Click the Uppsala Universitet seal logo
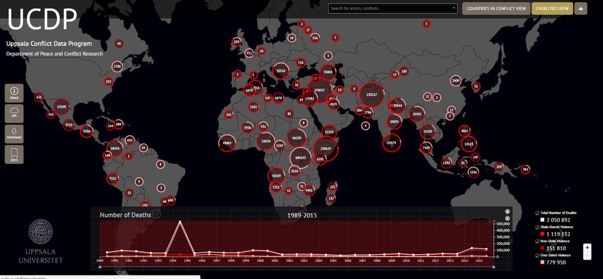 point(41,232)
